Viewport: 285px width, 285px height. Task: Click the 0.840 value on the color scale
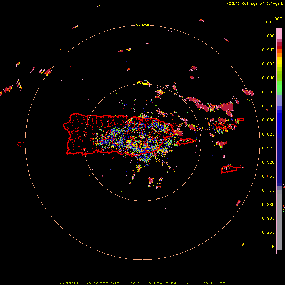click(x=268, y=78)
